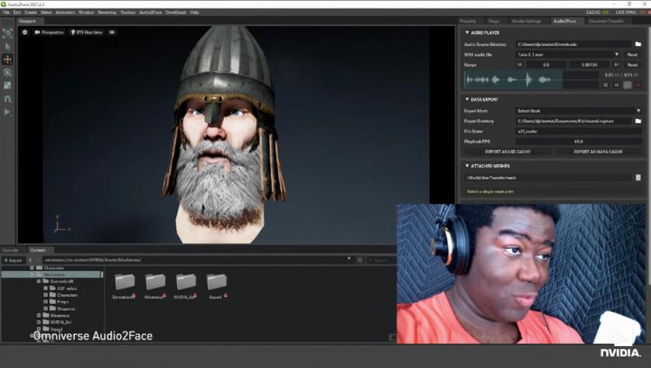
Task: Click Export as USD Cache button
Action: (508, 152)
